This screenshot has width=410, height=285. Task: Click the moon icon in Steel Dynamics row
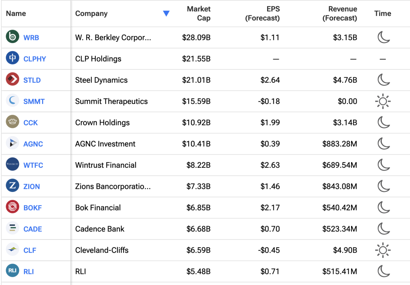[x=384, y=80]
